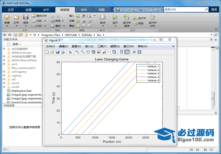Click Run Section (运行节) button

click(139, 18)
